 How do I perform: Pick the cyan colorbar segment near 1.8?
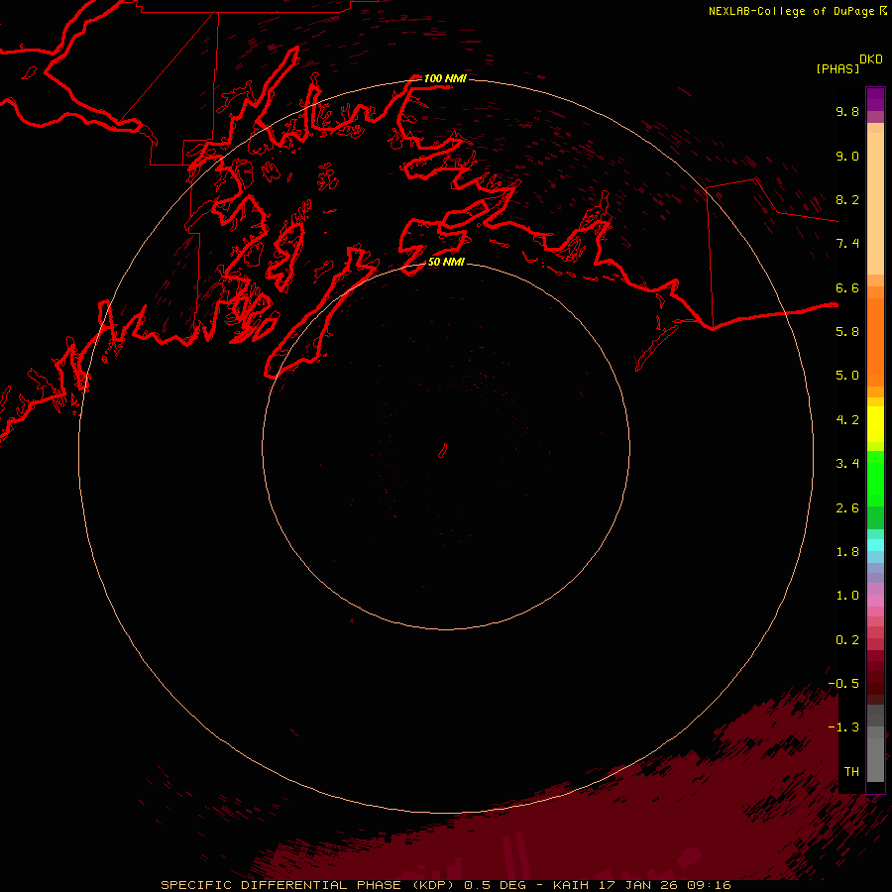click(875, 545)
